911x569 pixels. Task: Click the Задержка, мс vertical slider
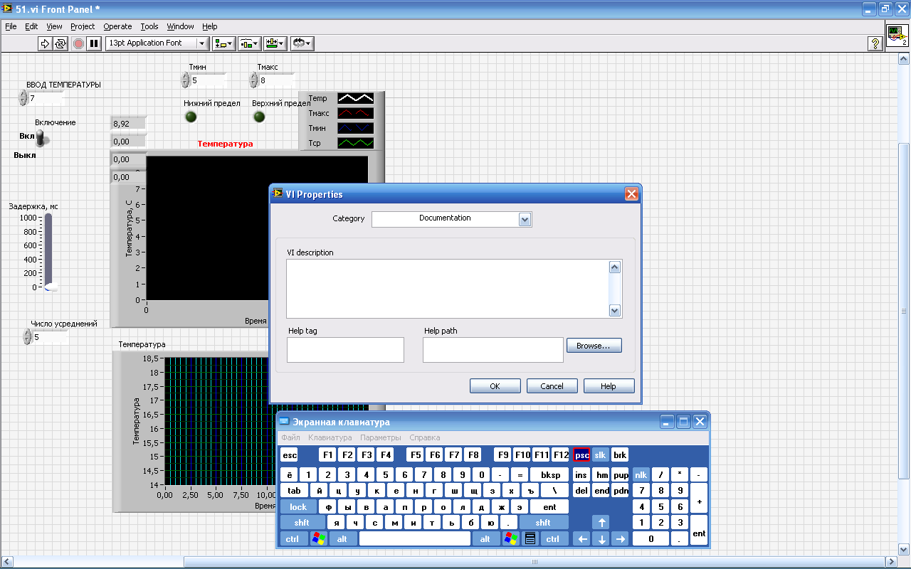tap(48, 252)
